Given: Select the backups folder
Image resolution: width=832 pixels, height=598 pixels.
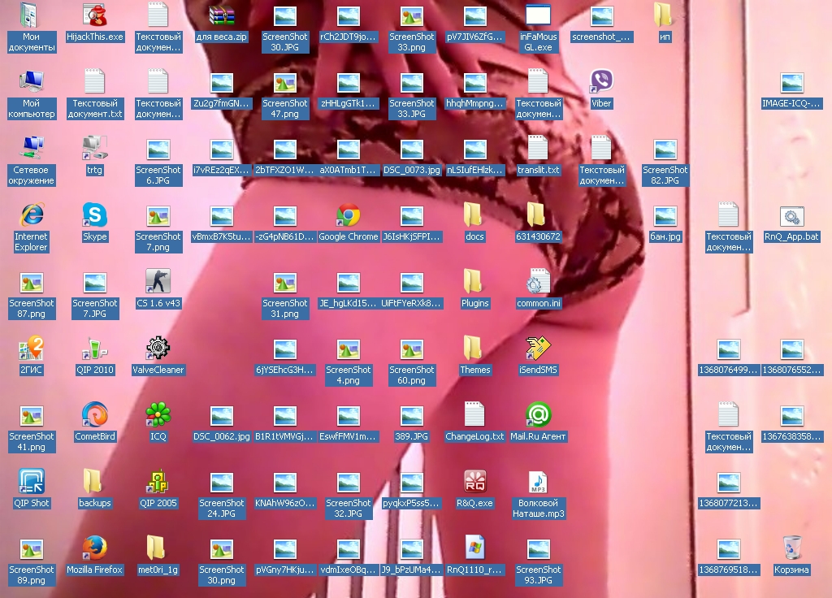Looking at the screenshot, I should click(94, 482).
